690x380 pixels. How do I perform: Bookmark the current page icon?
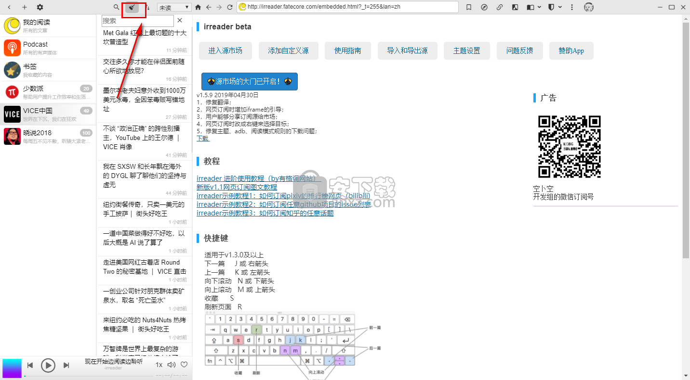point(469,7)
